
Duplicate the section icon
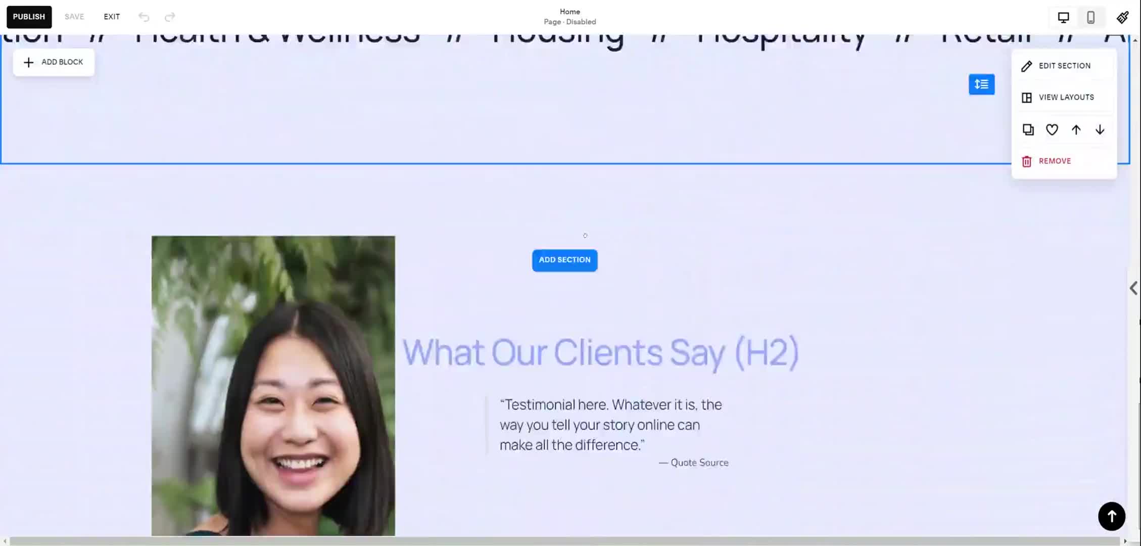click(1028, 130)
